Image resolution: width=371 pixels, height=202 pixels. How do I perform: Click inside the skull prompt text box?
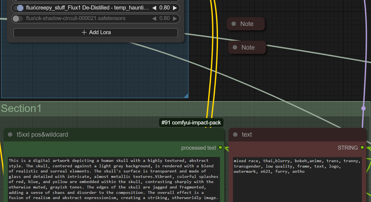pyautogui.click(x=114, y=179)
